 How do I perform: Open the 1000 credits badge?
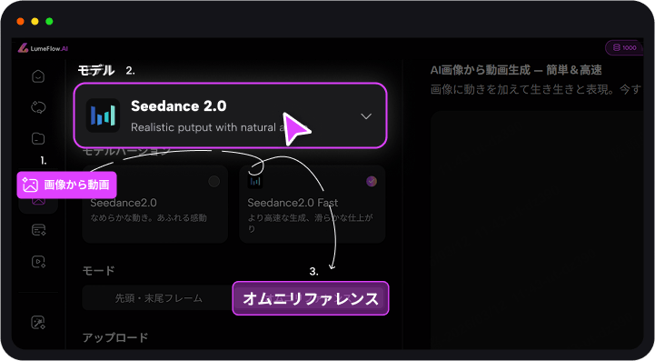click(x=624, y=47)
